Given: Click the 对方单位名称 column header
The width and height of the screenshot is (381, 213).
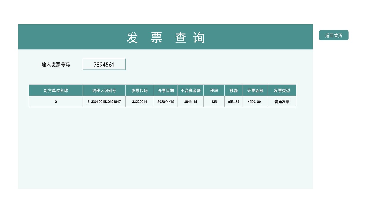Looking at the screenshot, I should click(x=56, y=90).
